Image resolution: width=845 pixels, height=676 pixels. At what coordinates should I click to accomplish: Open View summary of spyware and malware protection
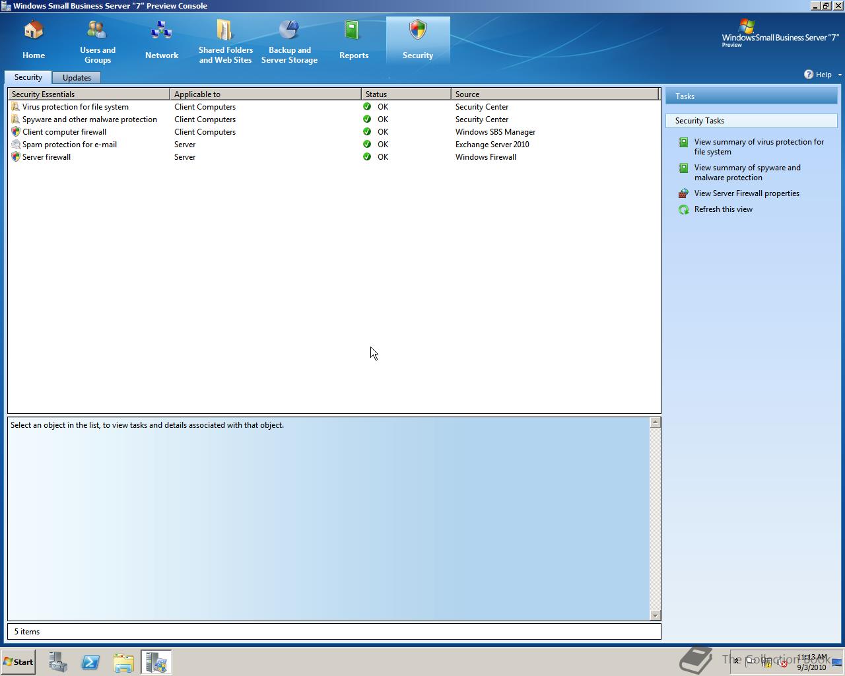click(x=747, y=172)
